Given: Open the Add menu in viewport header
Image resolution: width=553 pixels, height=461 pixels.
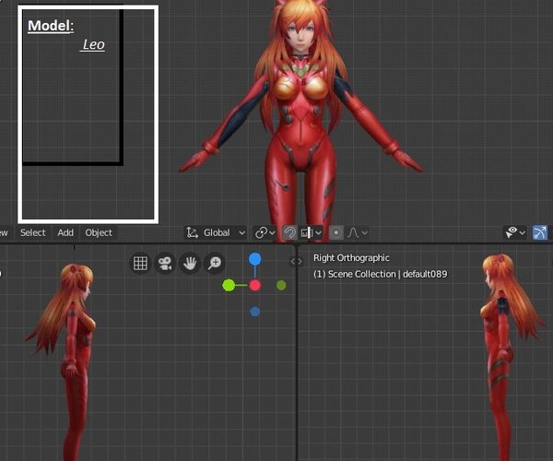Looking at the screenshot, I should tap(65, 232).
